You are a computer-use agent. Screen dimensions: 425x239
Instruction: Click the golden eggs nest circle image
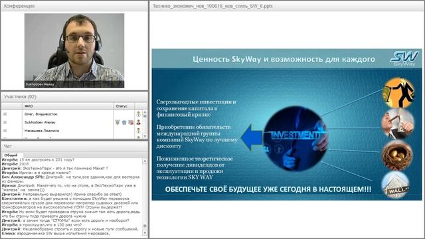pos(398,155)
